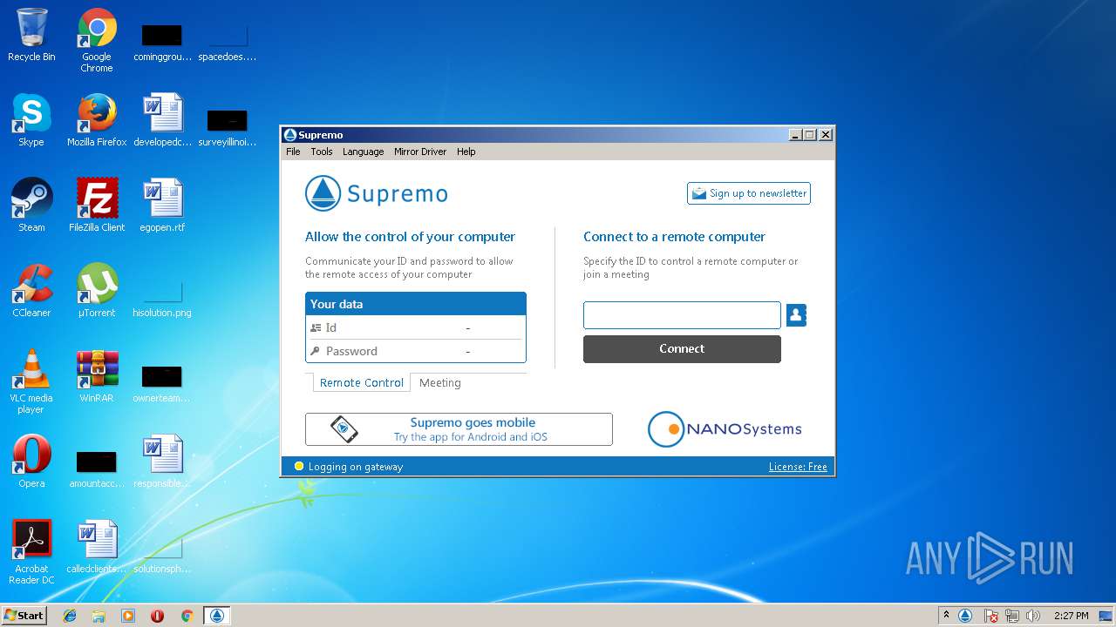Open the VLC media player shortcut
This screenshot has width=1116, height=627.
tap(31, 381)
